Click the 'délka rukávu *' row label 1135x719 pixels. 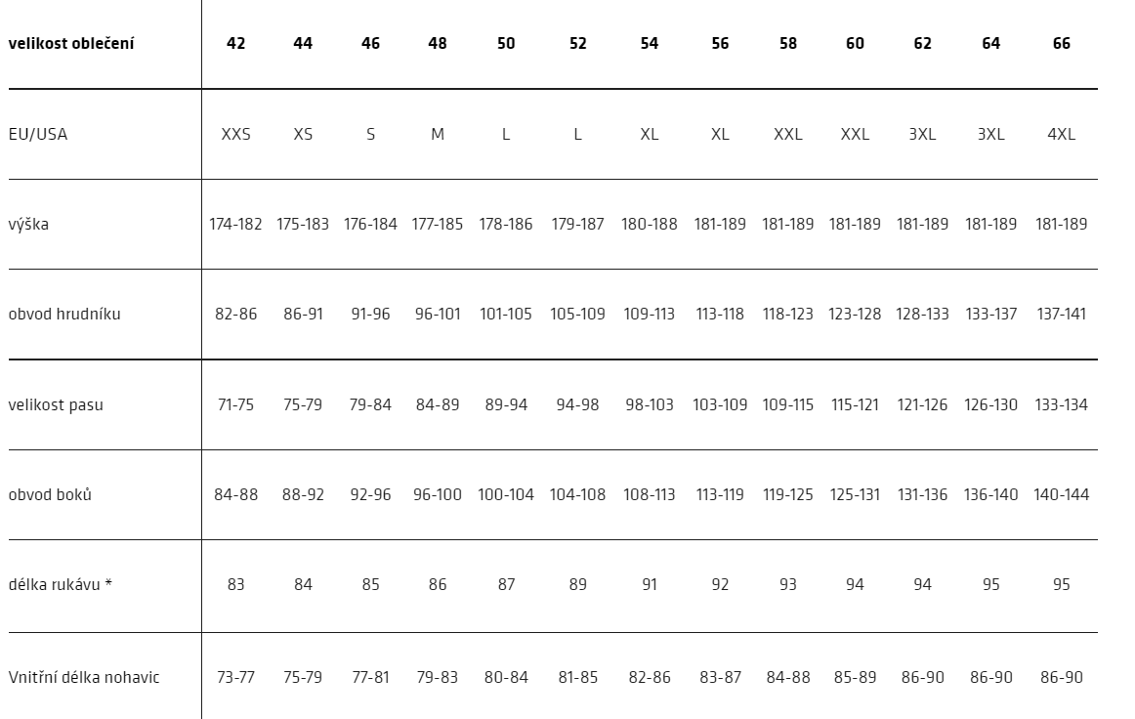(x=61, y=584)
